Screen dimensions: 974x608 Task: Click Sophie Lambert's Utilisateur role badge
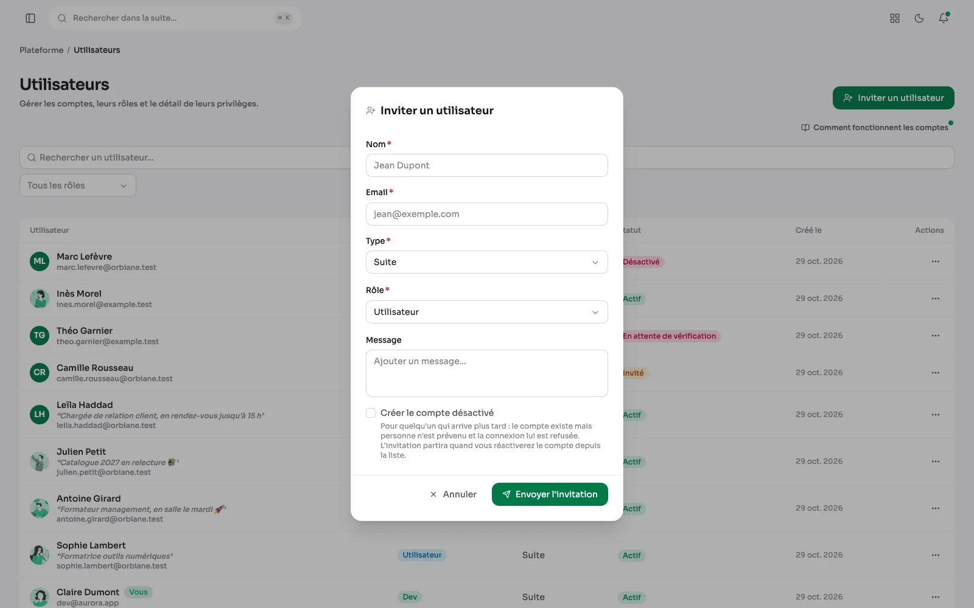click(422, 555)
